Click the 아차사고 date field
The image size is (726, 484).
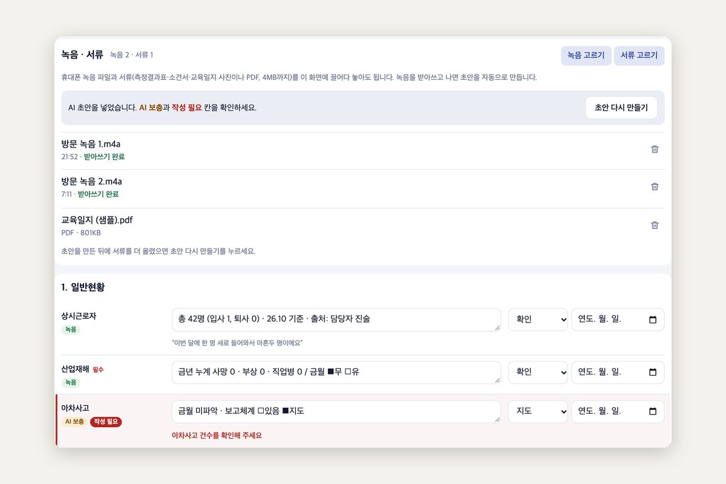click(618, 411)
